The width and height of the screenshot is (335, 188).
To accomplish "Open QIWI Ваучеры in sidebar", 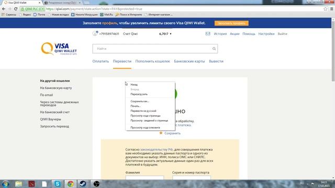I will click(x=50, y=119).
